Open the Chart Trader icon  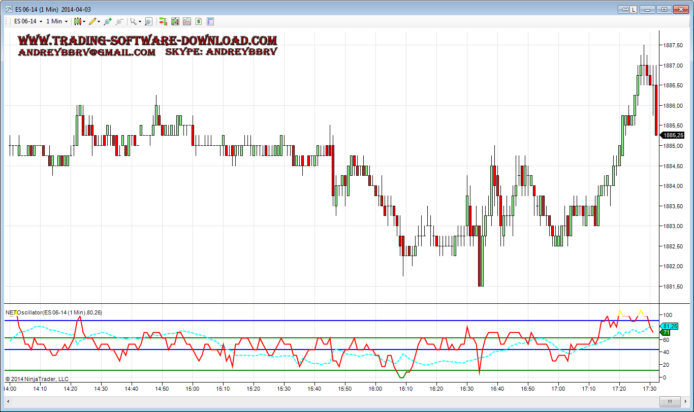tap(163, 21)
